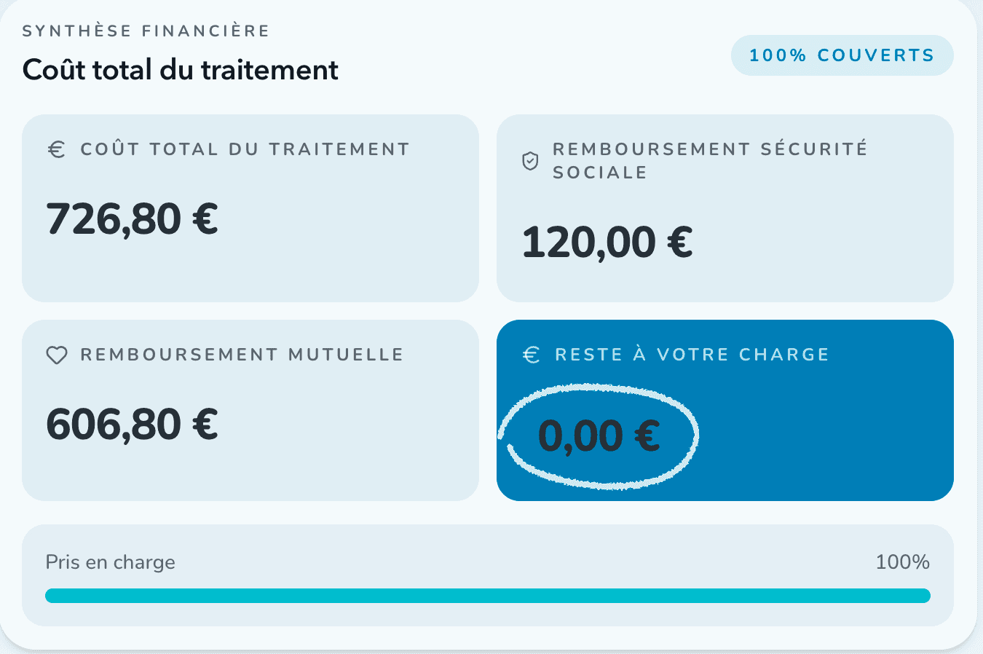Click the heart icon next to Remboursement Mutuelle
Screen dimensions: 983x654
(56, 355)
